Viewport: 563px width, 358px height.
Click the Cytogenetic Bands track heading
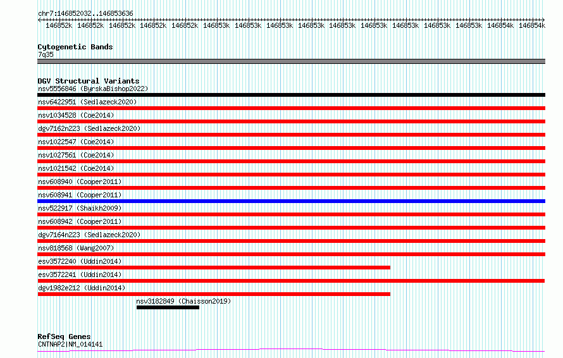75,47
